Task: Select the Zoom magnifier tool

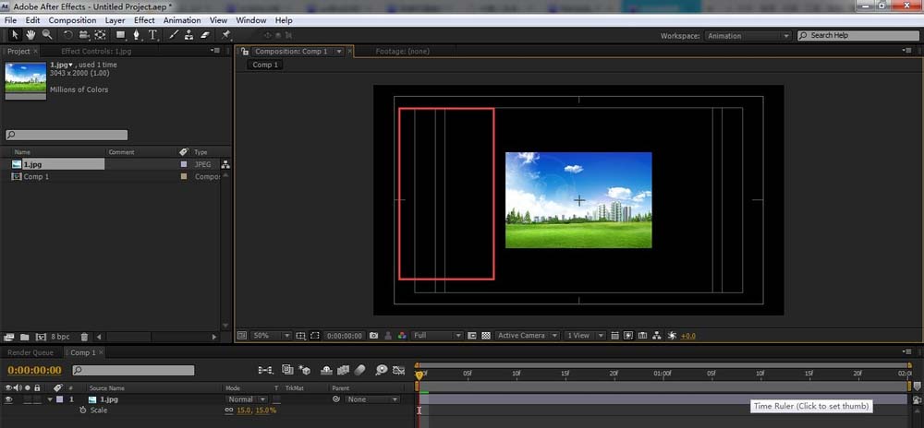Action: click(46, 35)
